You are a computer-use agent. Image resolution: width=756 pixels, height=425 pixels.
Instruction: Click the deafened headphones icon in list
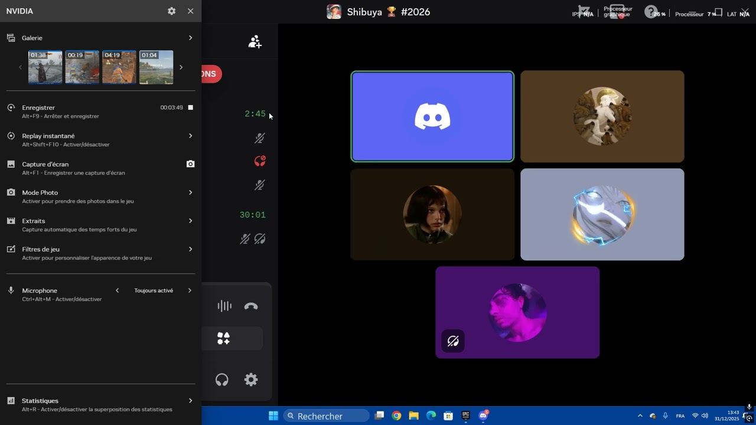click(260, 239)
